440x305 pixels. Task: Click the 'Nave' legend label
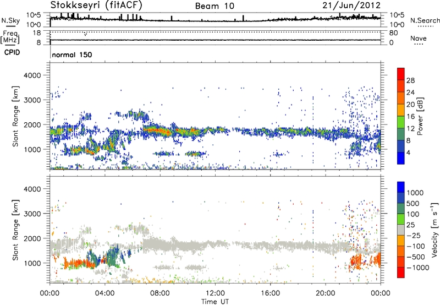point(419,38)
